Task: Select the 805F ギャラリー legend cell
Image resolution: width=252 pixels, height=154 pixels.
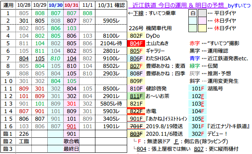Action: pyautogui.click(x=136, y=51)
